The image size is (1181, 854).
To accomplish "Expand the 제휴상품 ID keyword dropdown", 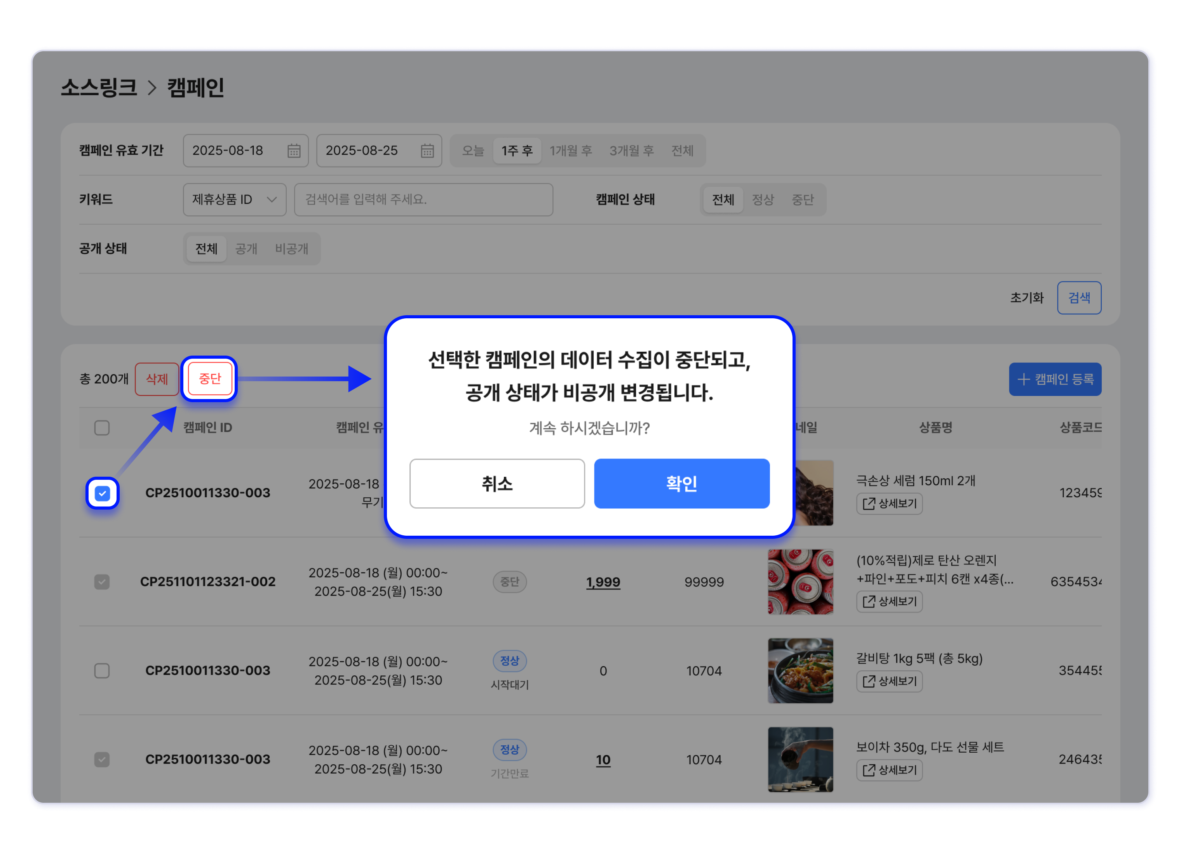I will pyautogui.click(x=234, y=199).
